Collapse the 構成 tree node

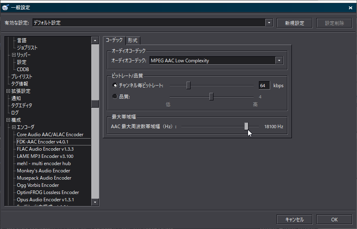click(8, 120)
